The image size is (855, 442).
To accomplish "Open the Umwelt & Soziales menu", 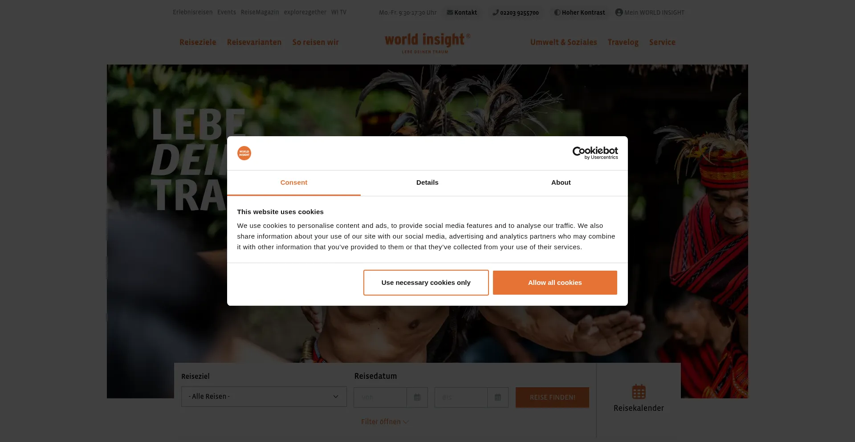I will click(x=563, y=42).
